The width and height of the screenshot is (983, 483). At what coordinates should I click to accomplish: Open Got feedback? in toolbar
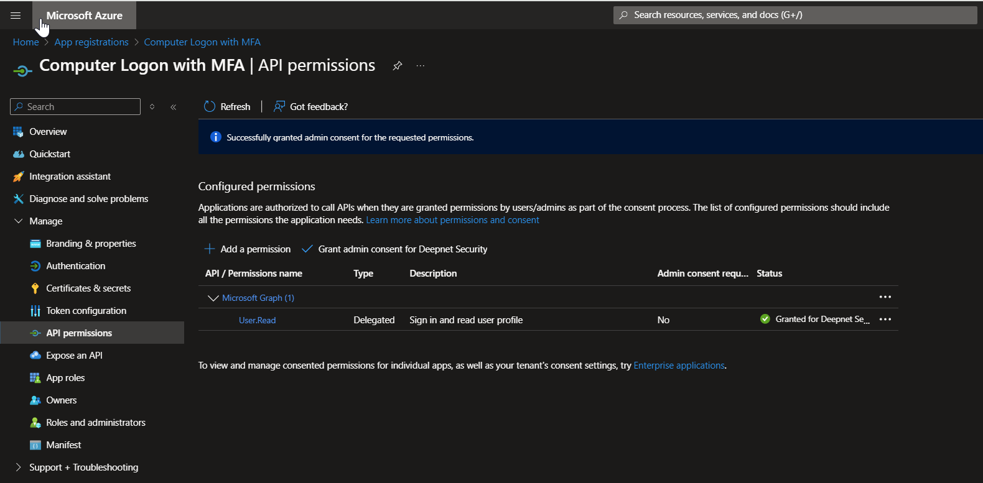tap(311, 107)
